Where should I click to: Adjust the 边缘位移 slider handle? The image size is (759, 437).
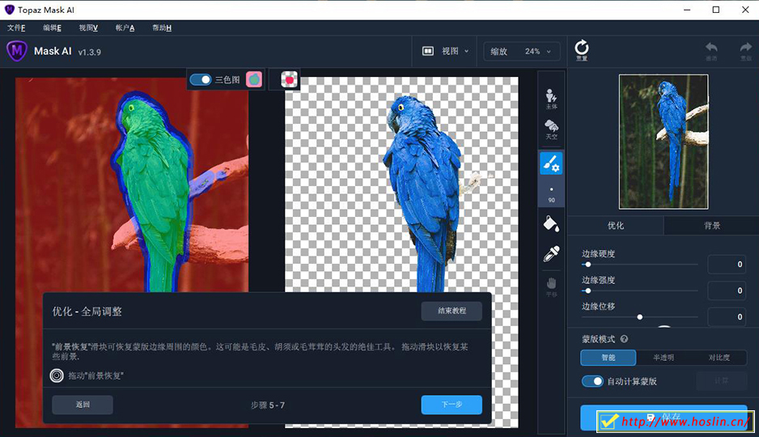click(640, 317)
